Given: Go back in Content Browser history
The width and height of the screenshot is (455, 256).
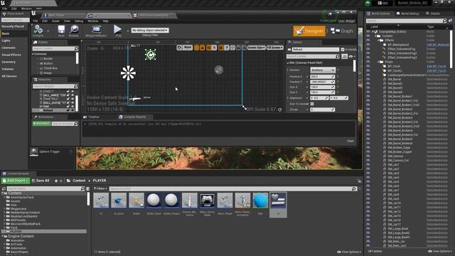Looking at the screenshot, I should pyautogui.click(x=56, y=181).
